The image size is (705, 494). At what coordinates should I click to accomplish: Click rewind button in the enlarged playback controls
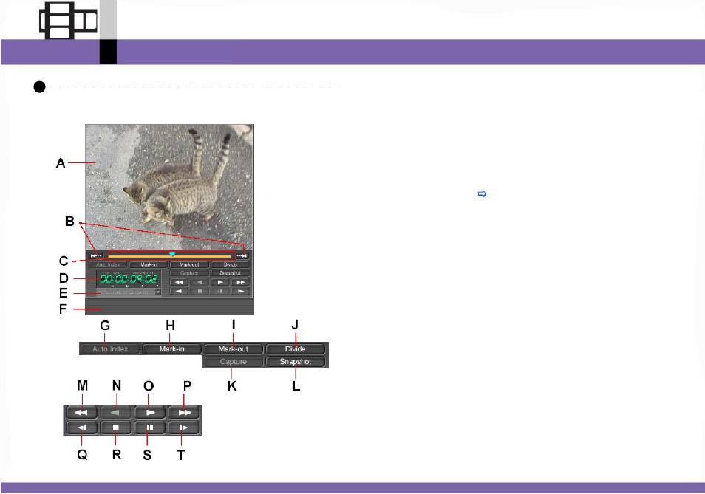pyautogui.click(x=81, y=412)
